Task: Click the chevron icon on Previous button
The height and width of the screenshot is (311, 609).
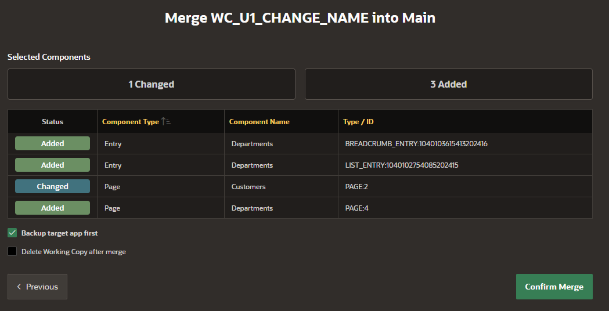Action: (x=19, y=287)
